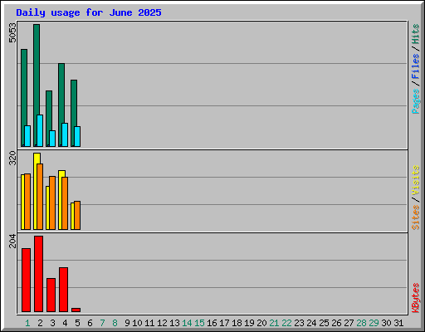Select the red KBytes bar for day 4
The height and width of the screenshot is (332, 425).
[x=63, y=290]
